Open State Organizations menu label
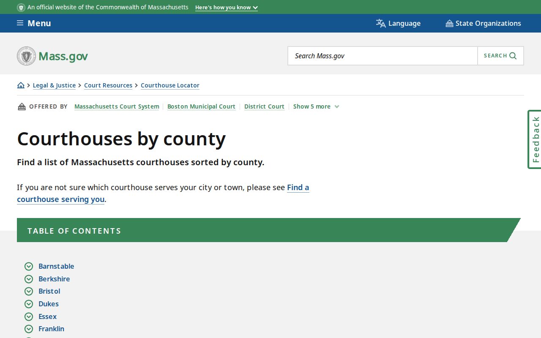The image size is (541, 338). (488, 23)
